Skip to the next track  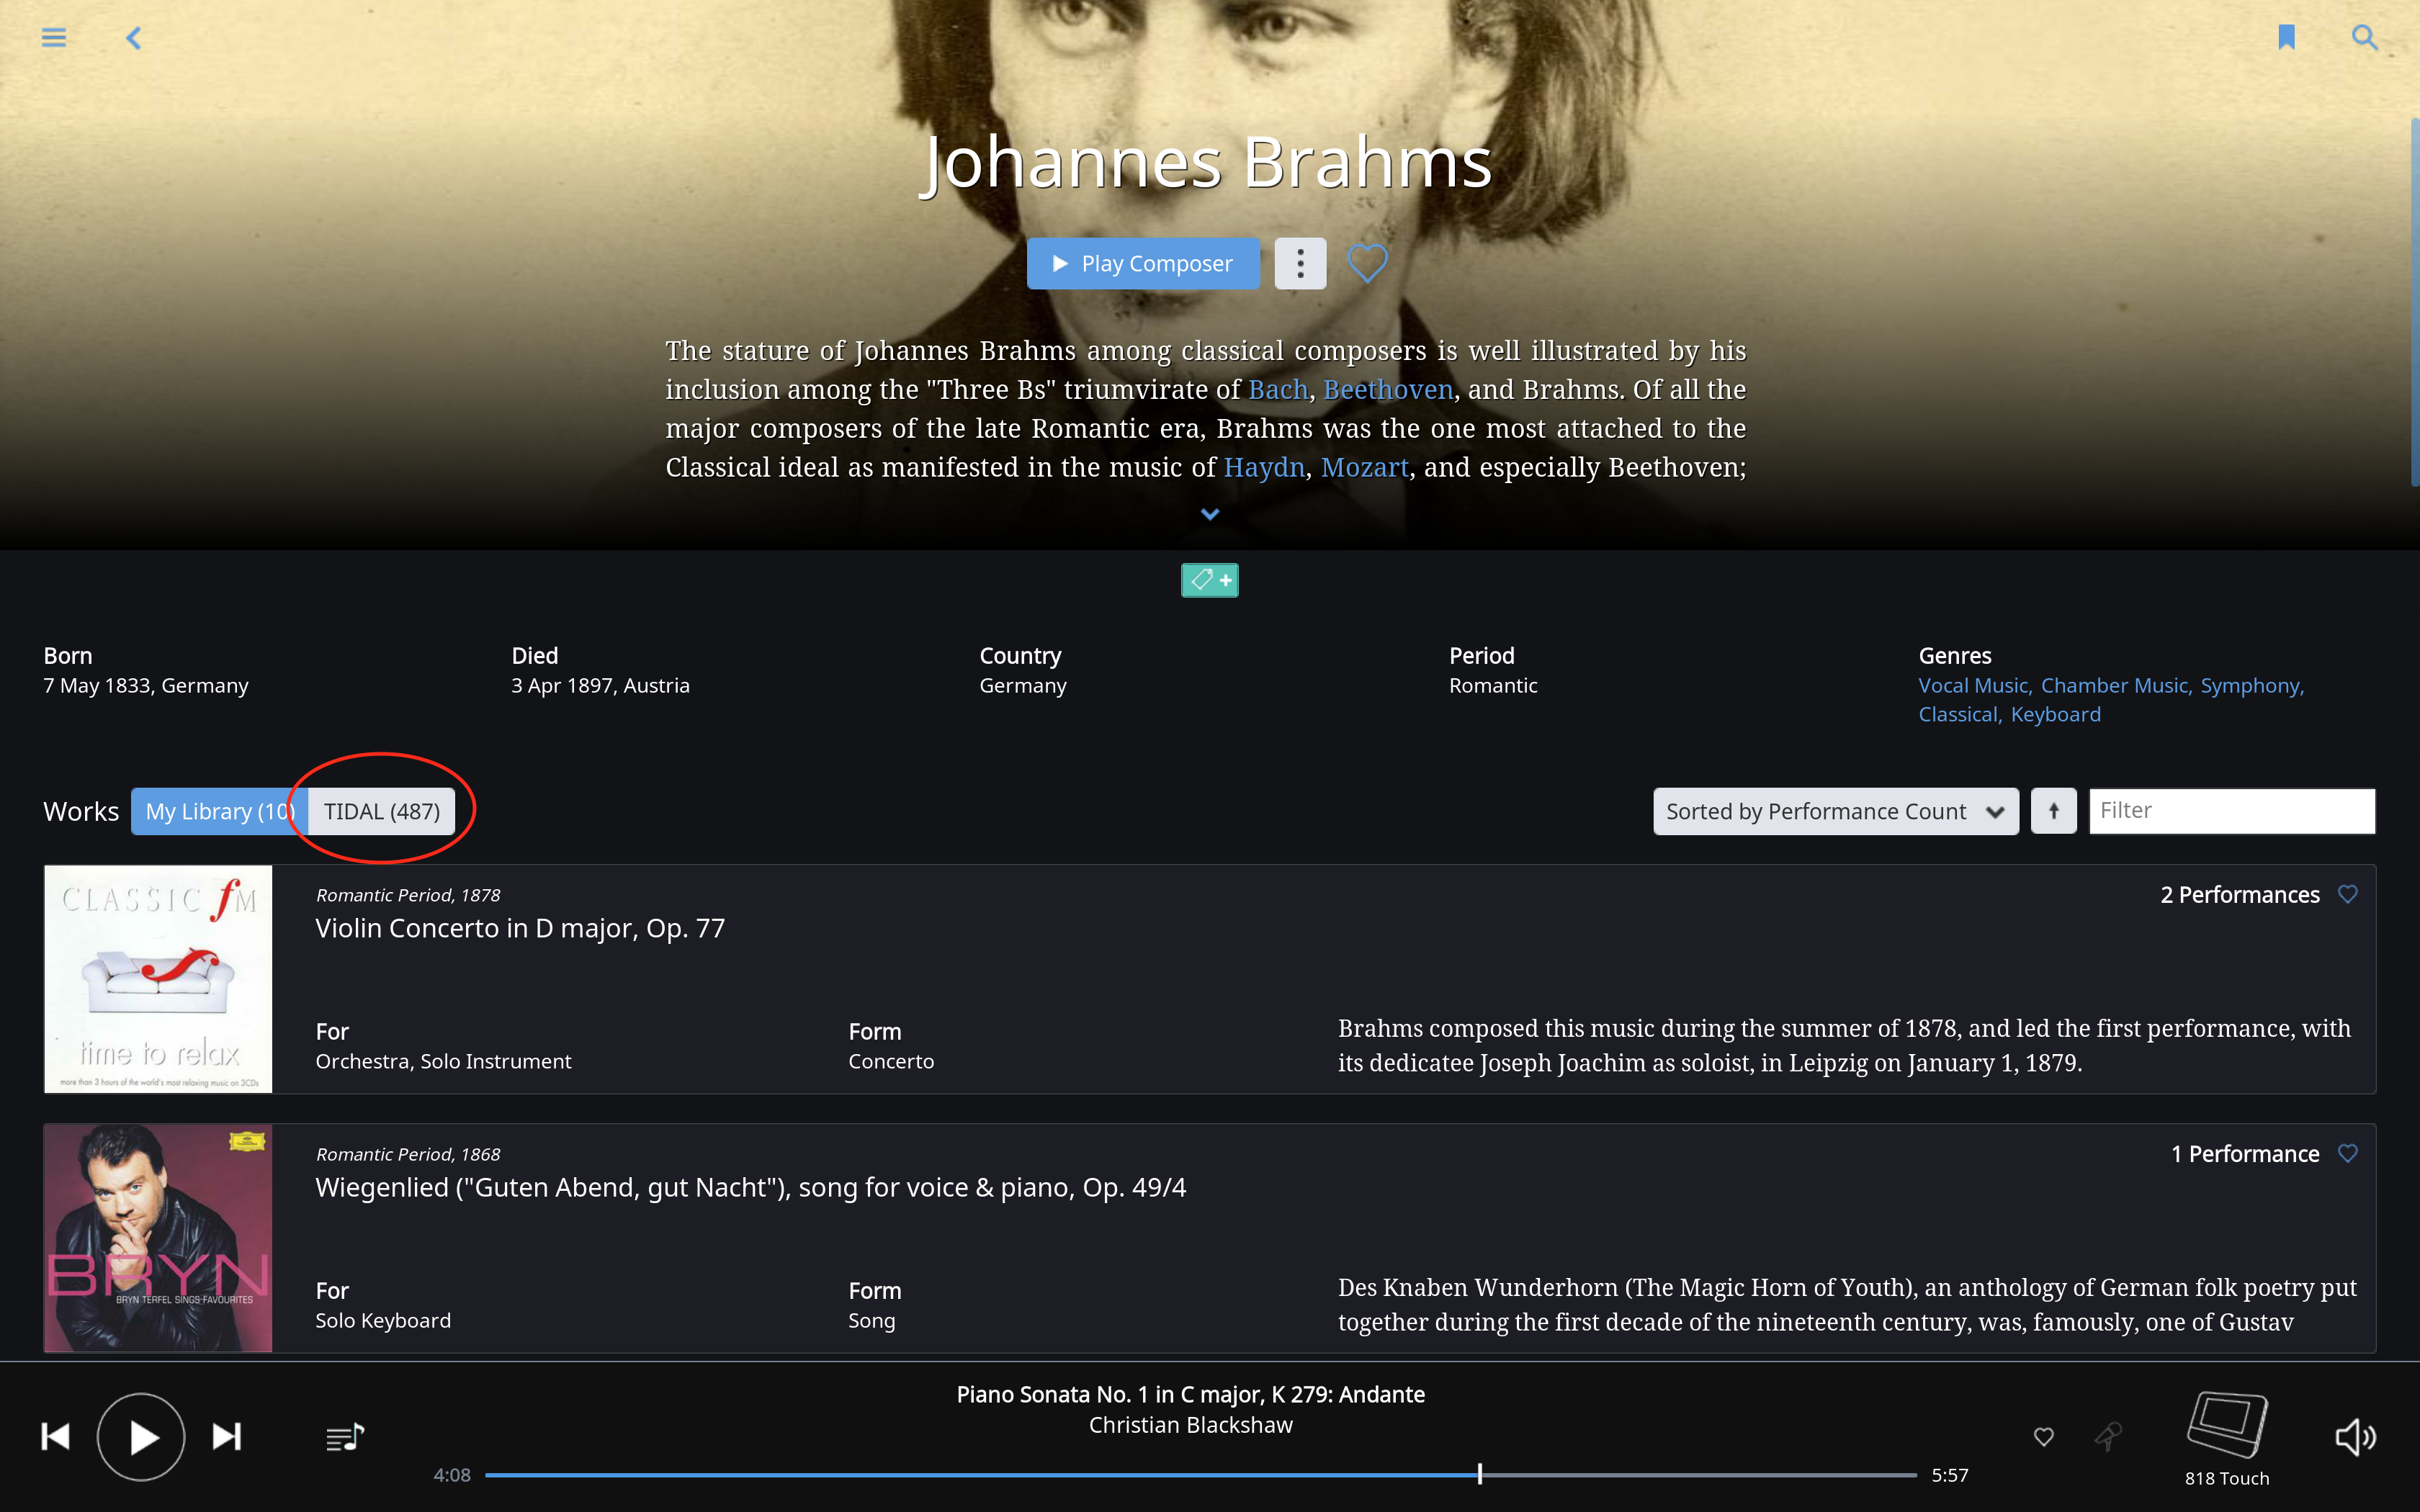[x=227, y=1437]
